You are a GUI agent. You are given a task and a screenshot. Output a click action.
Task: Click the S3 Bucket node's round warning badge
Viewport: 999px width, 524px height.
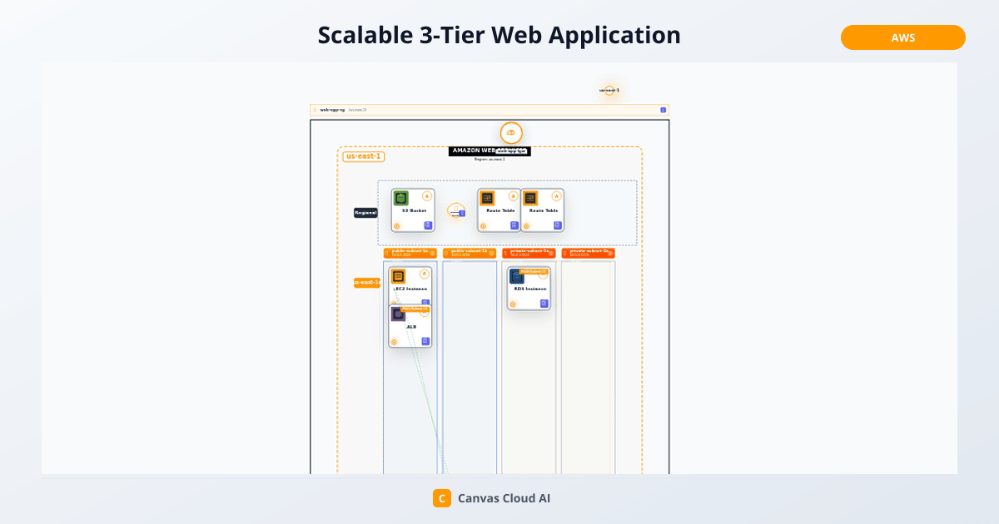[427, 196]
